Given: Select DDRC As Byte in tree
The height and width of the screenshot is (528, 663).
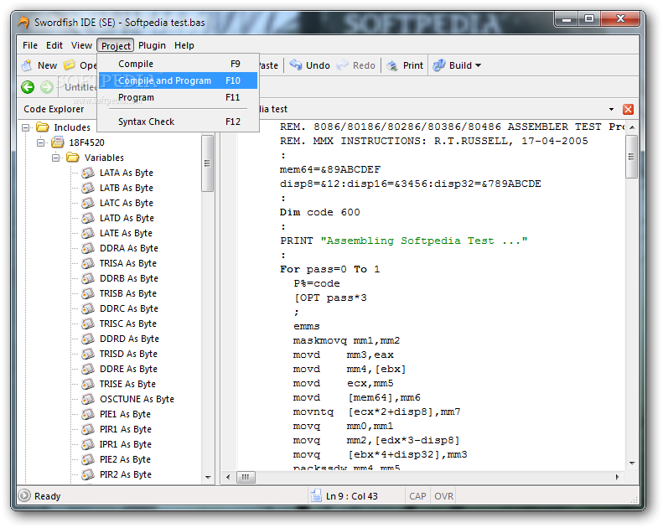Looking at the screenshot, I should 128,308.
